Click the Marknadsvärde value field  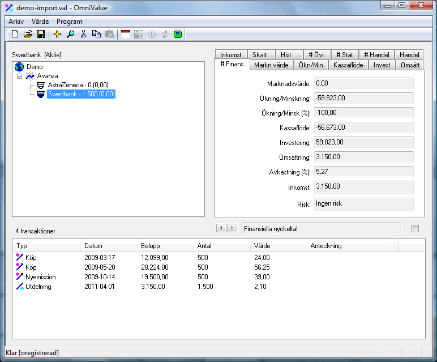pos(364,83)
